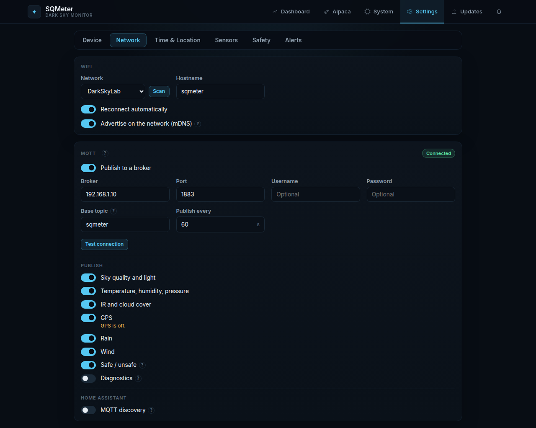This screenshot has height=428, width=536.
Task: Toggle the Wind publish switch
Action: [x=88, y=352]
